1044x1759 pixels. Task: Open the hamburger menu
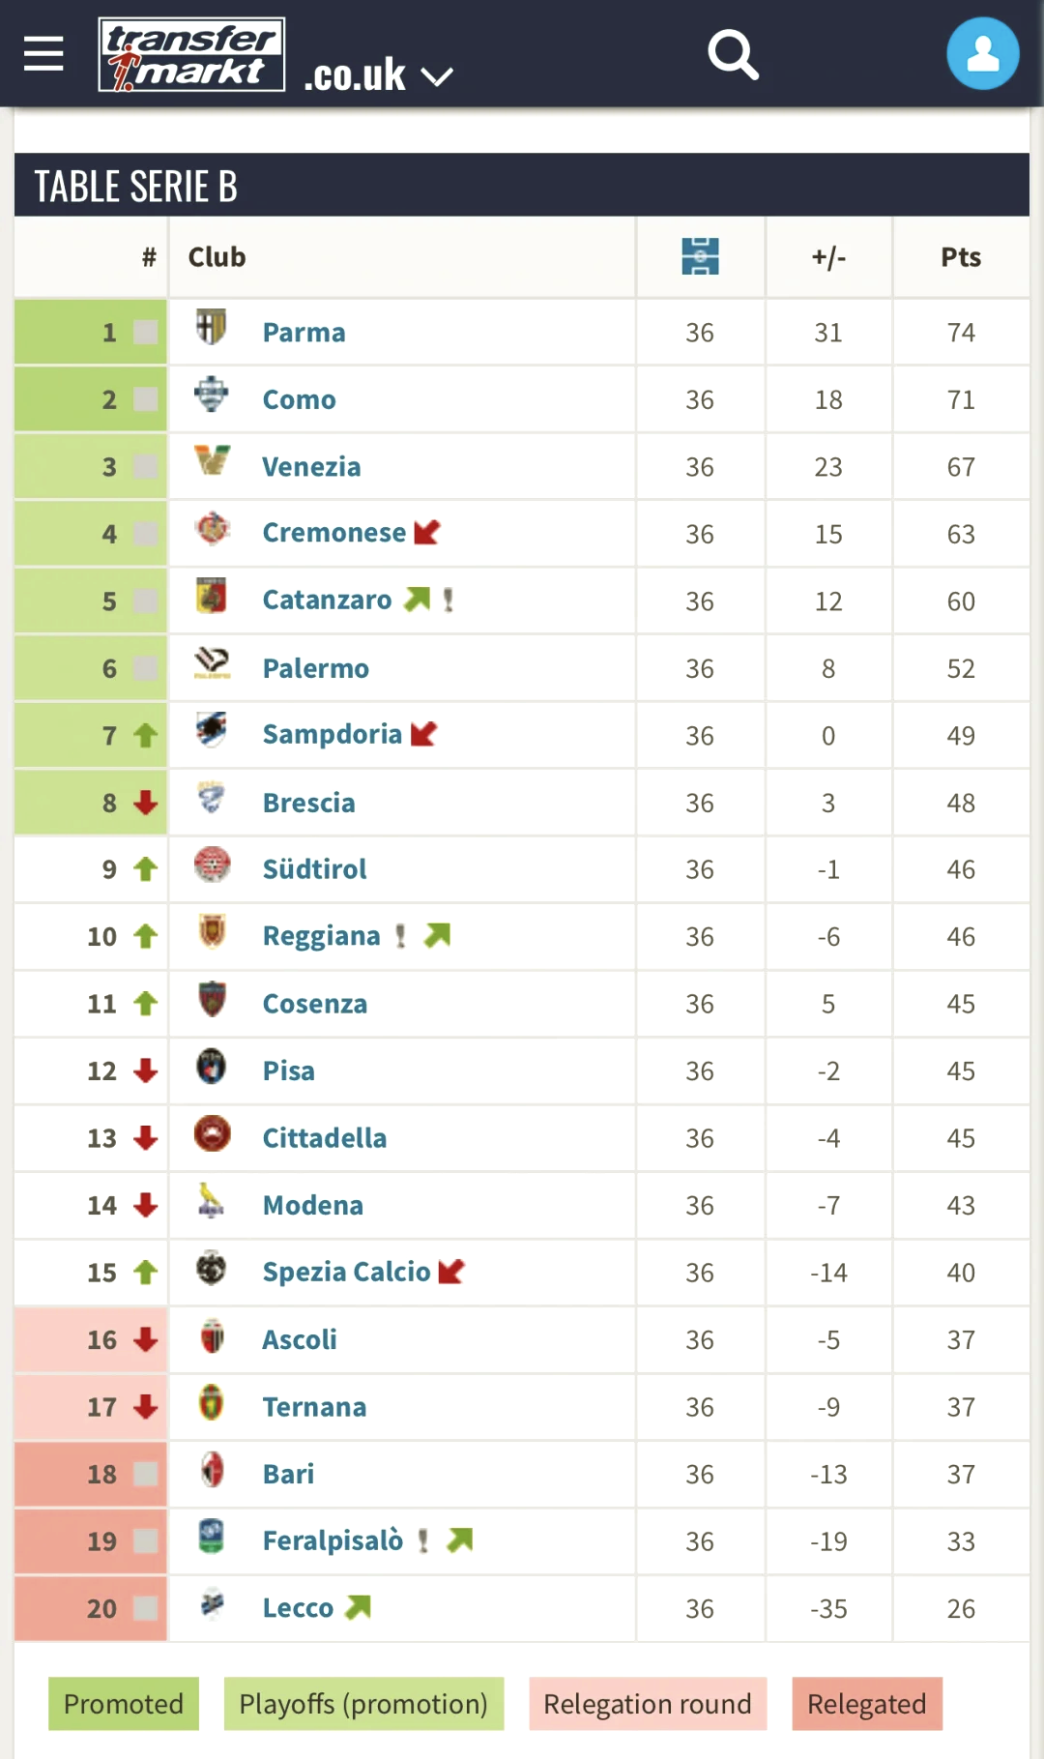43,54
